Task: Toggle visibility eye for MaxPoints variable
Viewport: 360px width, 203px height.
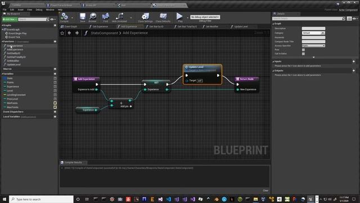Action: point(55,107)
